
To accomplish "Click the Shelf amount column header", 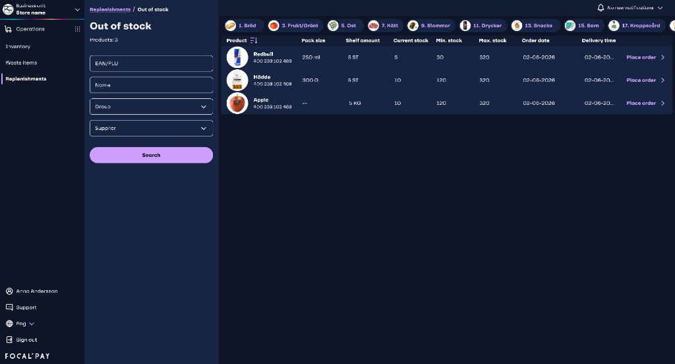I will click(363, 40).
